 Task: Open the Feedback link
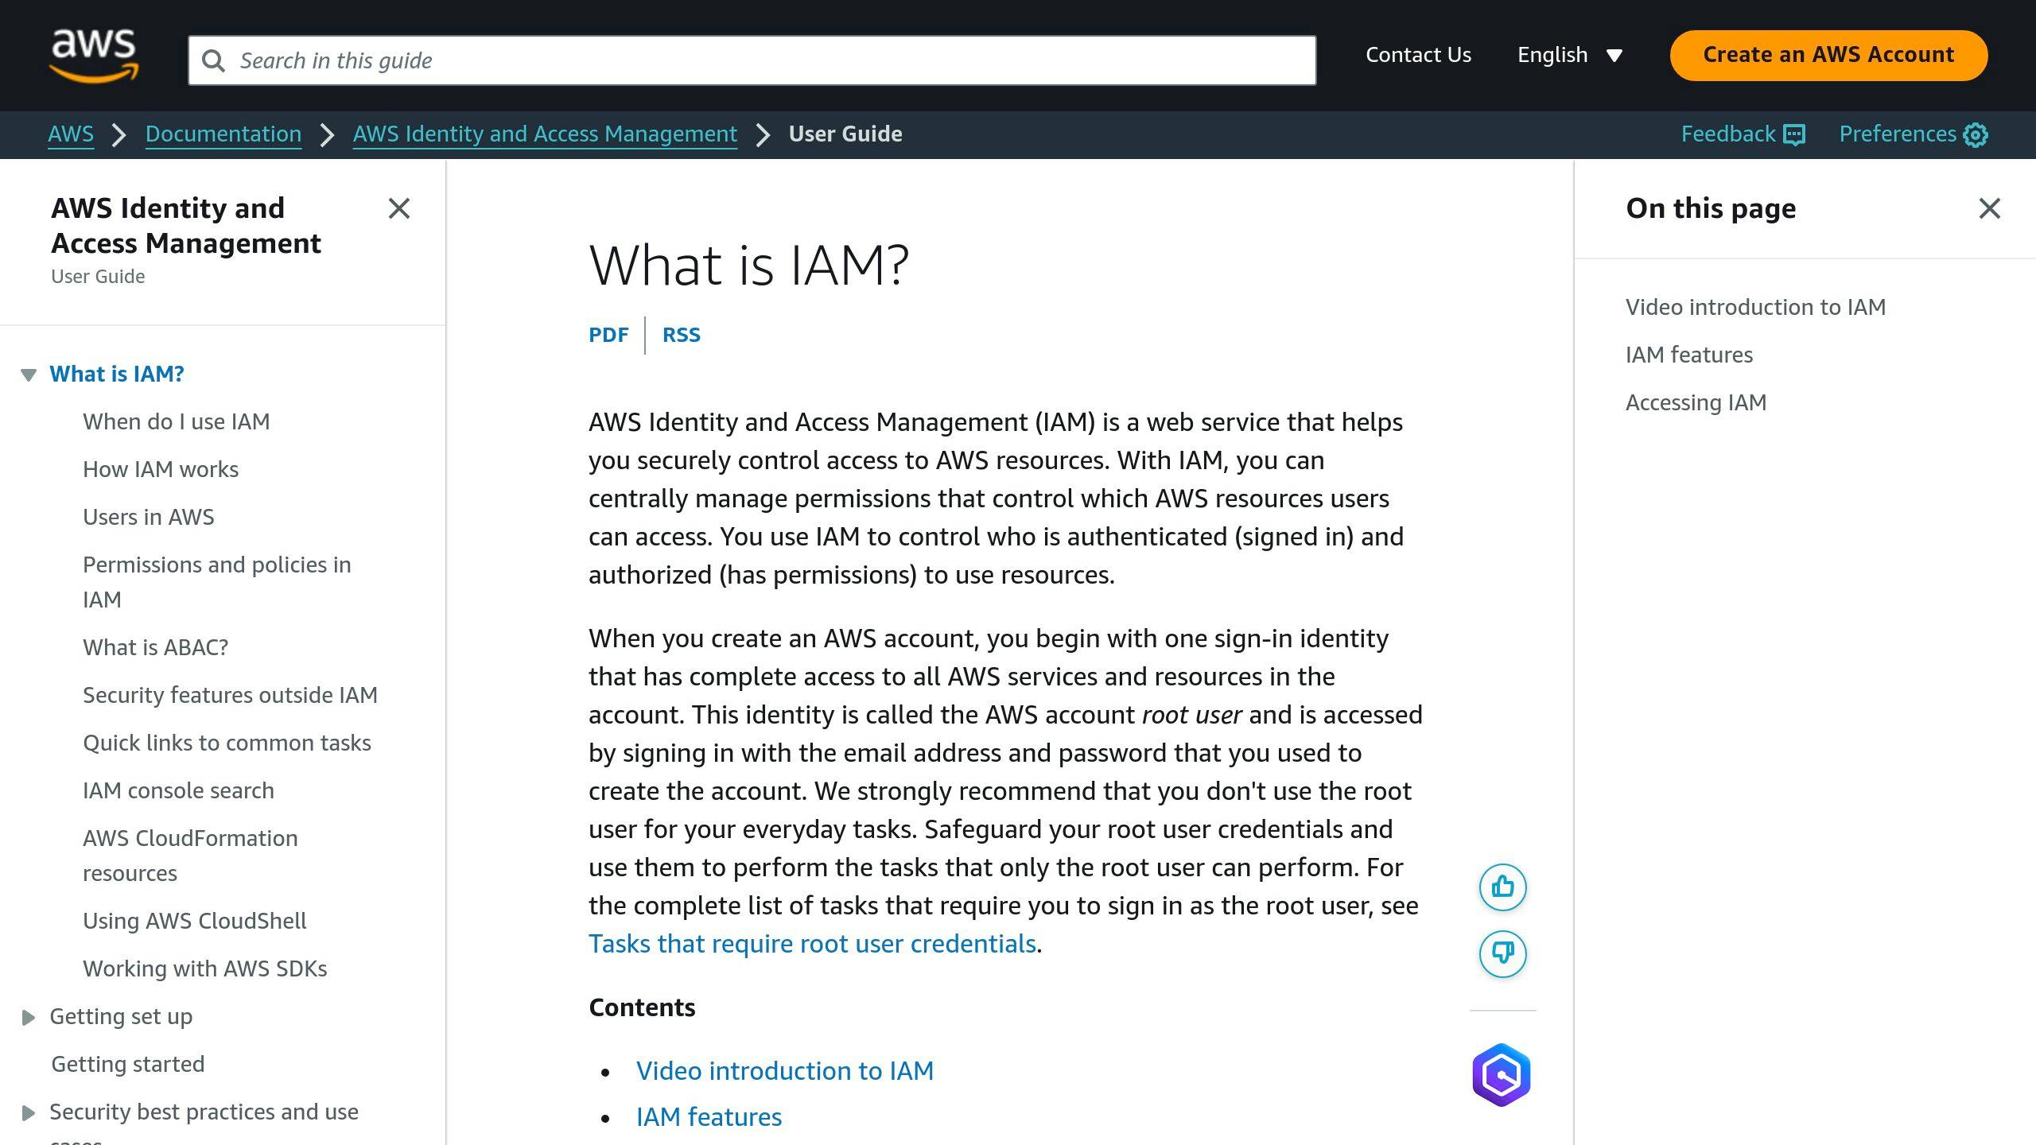1743,134
